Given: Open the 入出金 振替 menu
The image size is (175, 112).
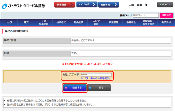Looking at the screenshot, I should click(96, 22).
